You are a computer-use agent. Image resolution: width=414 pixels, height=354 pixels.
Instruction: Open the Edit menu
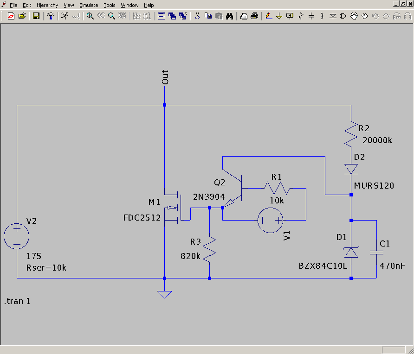27,5
